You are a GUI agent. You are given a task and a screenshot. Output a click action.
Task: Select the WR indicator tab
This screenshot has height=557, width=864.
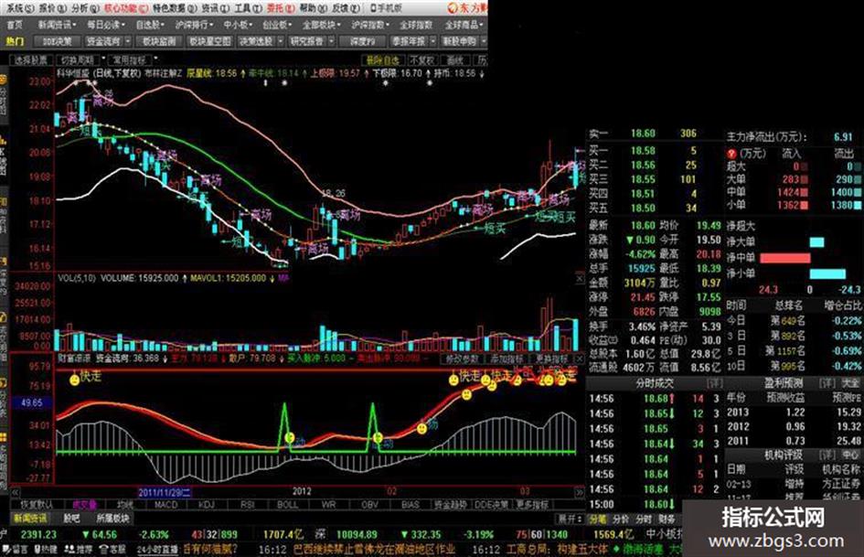[328, 505]
